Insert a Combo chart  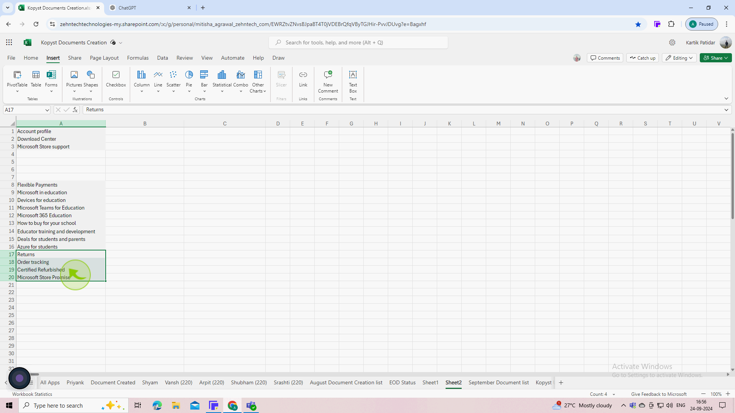coord(241,81)
